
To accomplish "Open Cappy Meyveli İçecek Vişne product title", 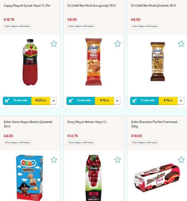I will (27, 6).
